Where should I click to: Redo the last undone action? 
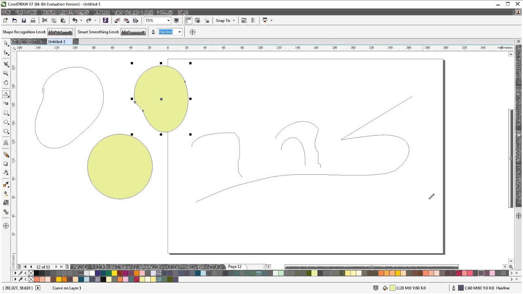[89, 20]
